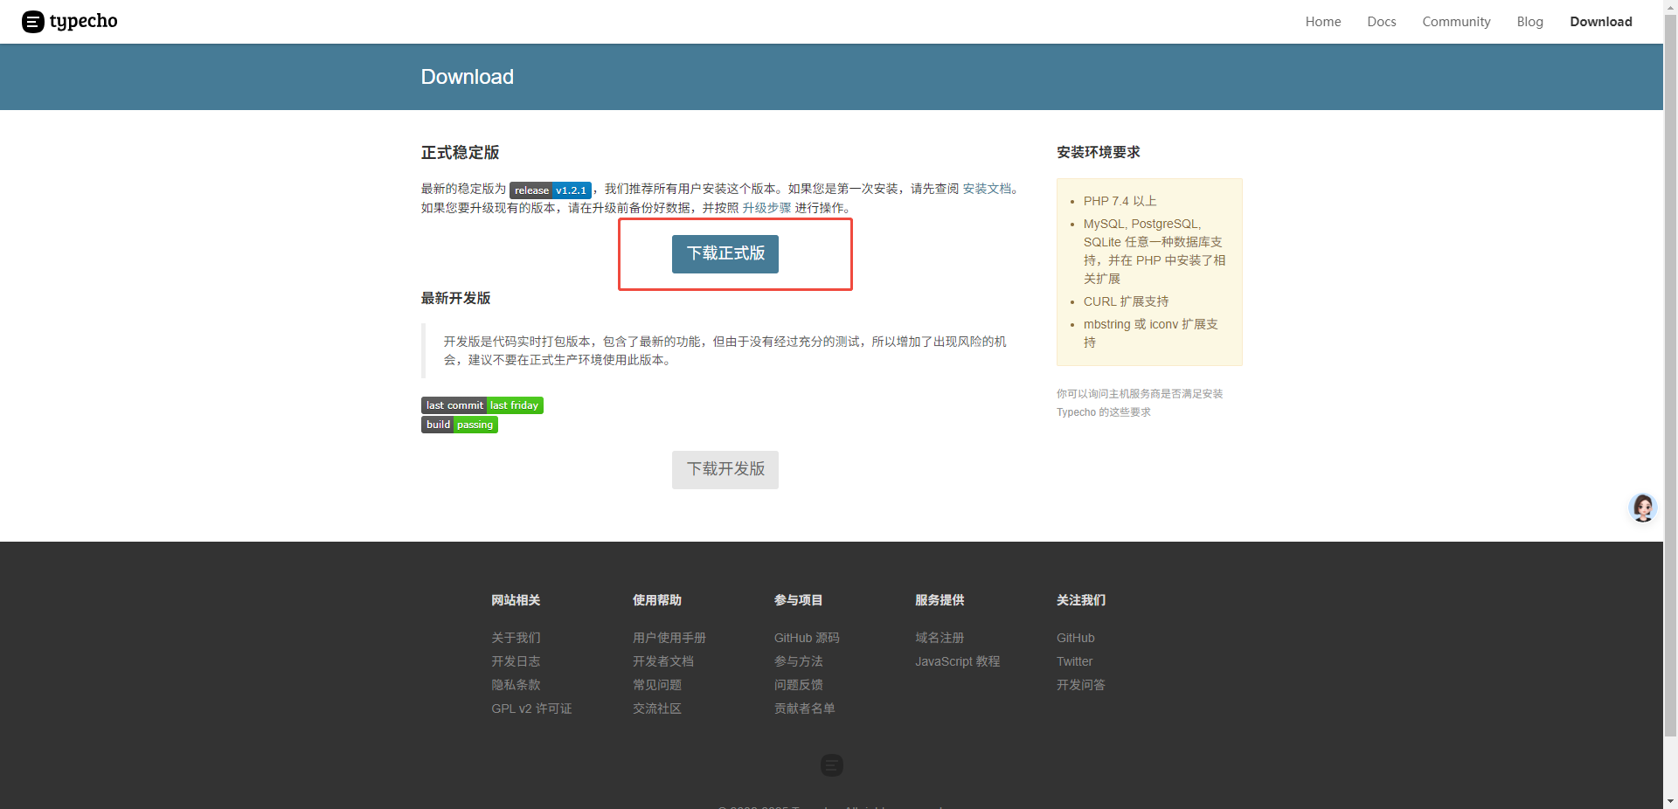
Task: Open 参与方法 footer link
Action: pos(799,661)
